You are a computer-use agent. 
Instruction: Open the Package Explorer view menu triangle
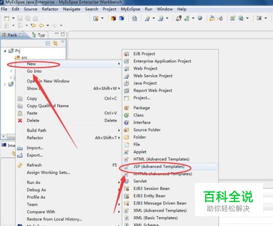63,42
